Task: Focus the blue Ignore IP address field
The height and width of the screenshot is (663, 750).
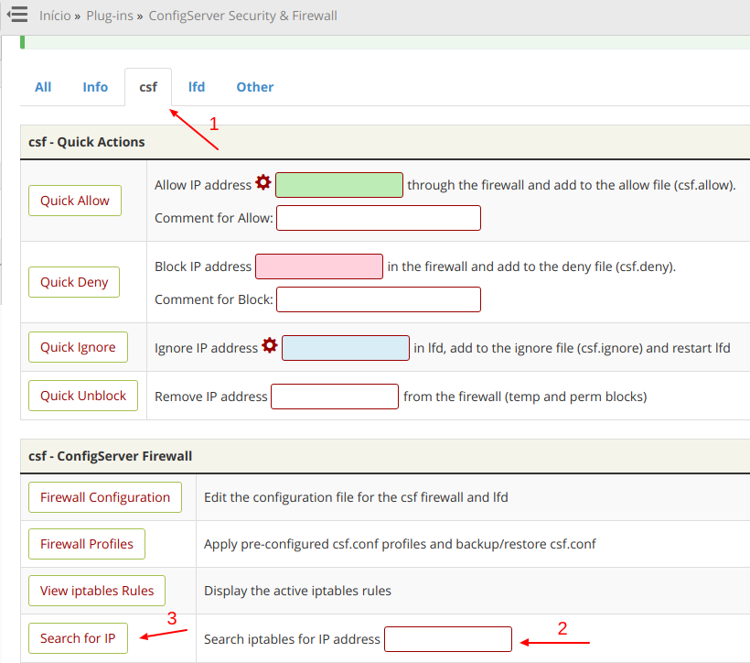Action: 346,348
